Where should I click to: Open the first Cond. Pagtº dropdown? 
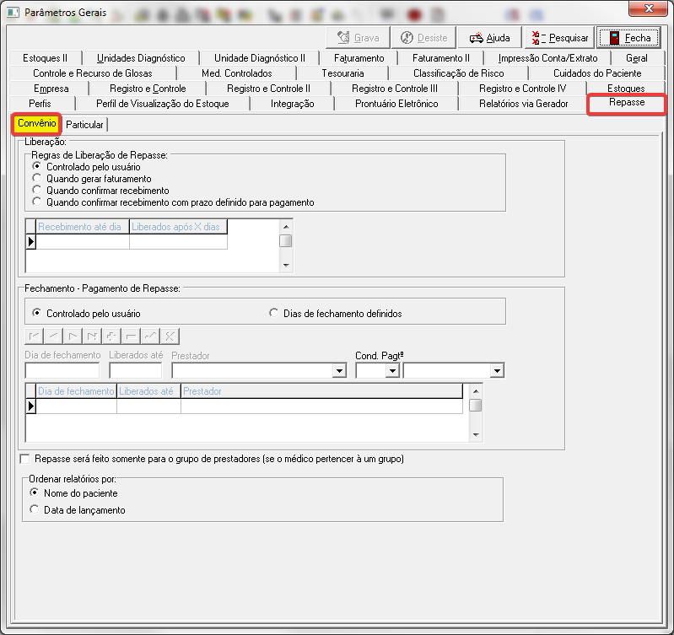(x=392, y=371)
